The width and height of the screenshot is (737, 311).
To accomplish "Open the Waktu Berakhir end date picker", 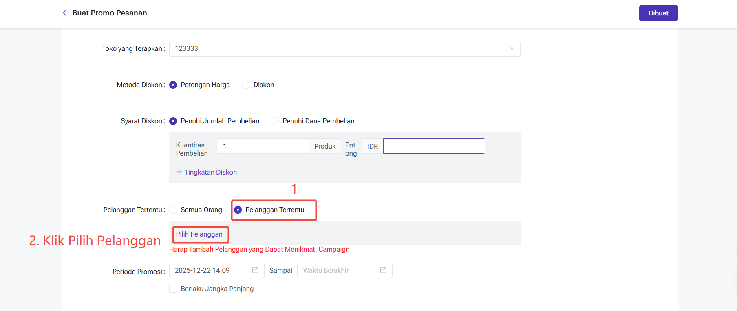I will (339, 270).
